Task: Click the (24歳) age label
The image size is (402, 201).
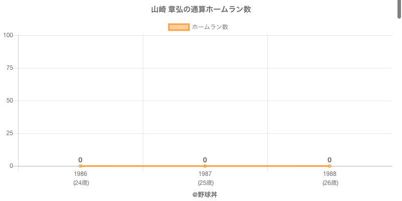Action: 80,183
